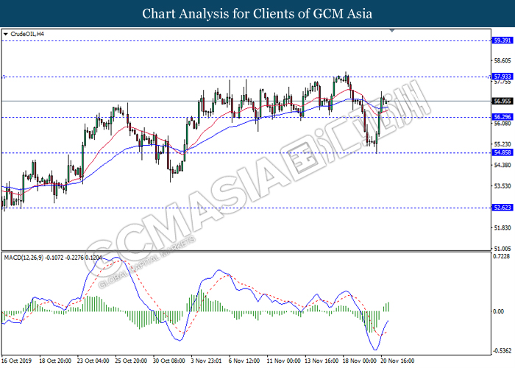Click the 56.955 current price label
The width and height of the screenshot is (515, 368).
click(502, 101)
